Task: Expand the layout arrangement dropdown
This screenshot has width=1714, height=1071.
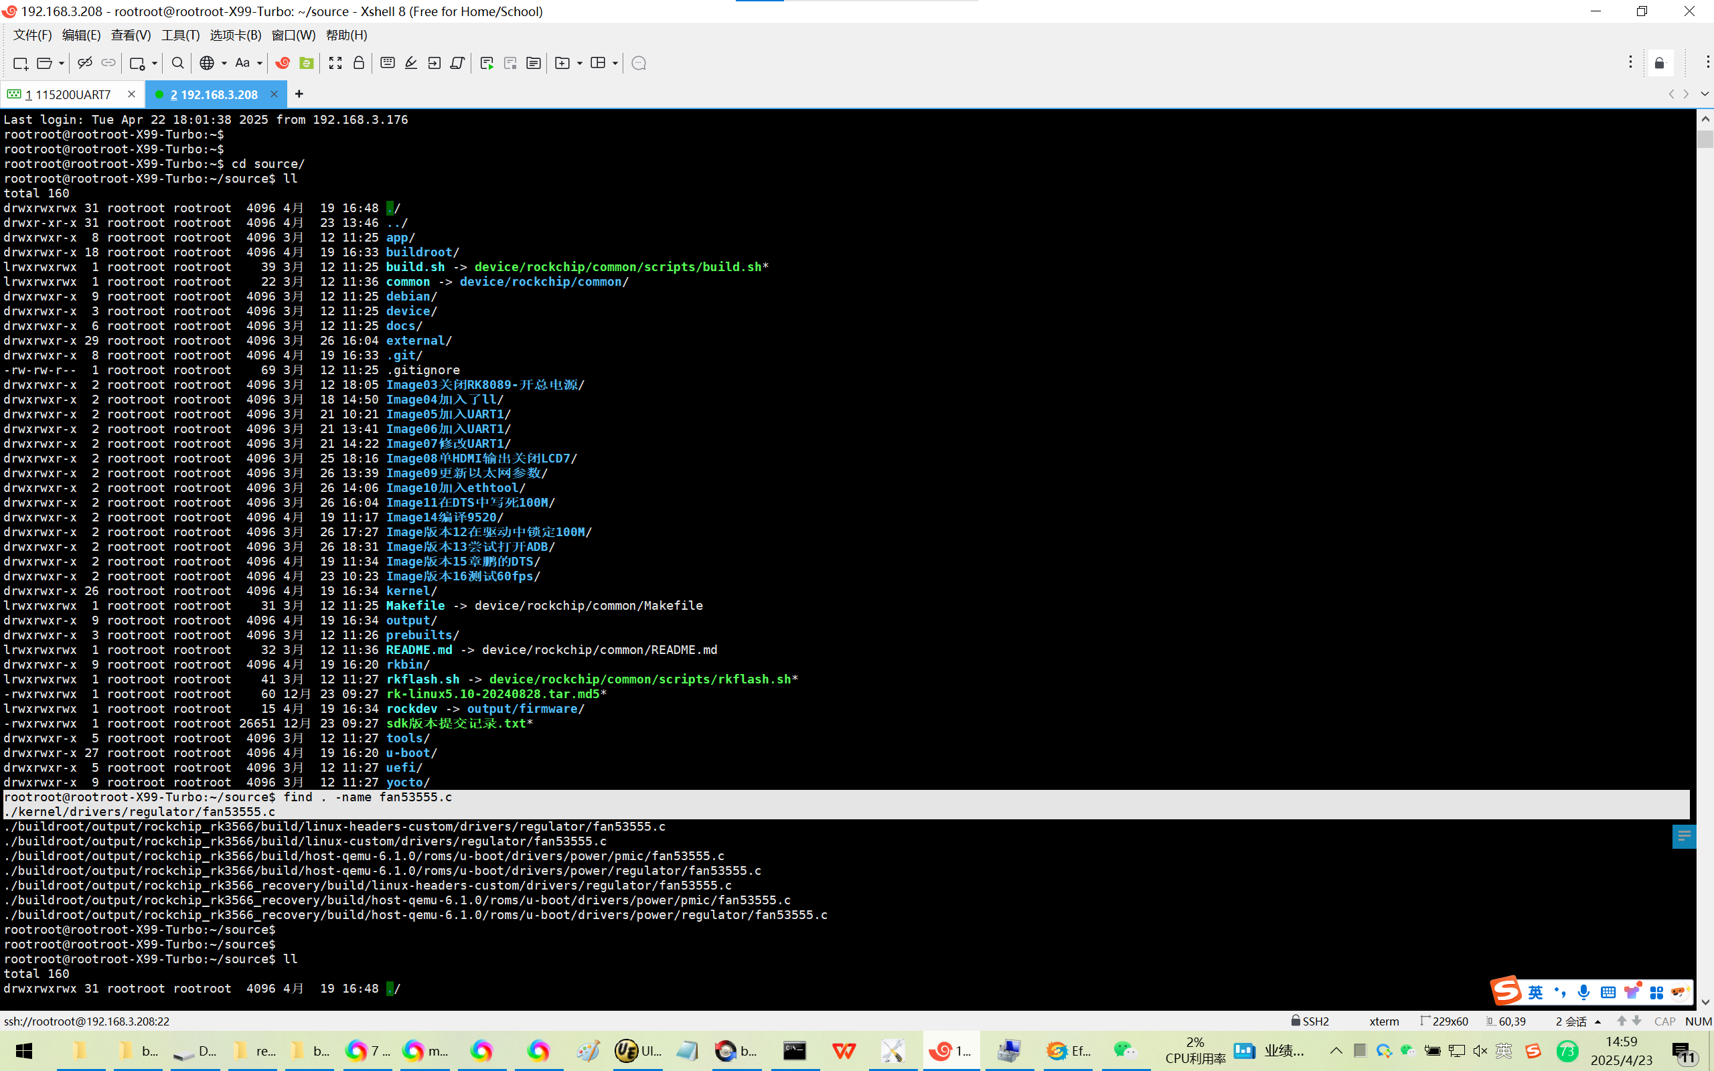Action: [x=615, y=63]
